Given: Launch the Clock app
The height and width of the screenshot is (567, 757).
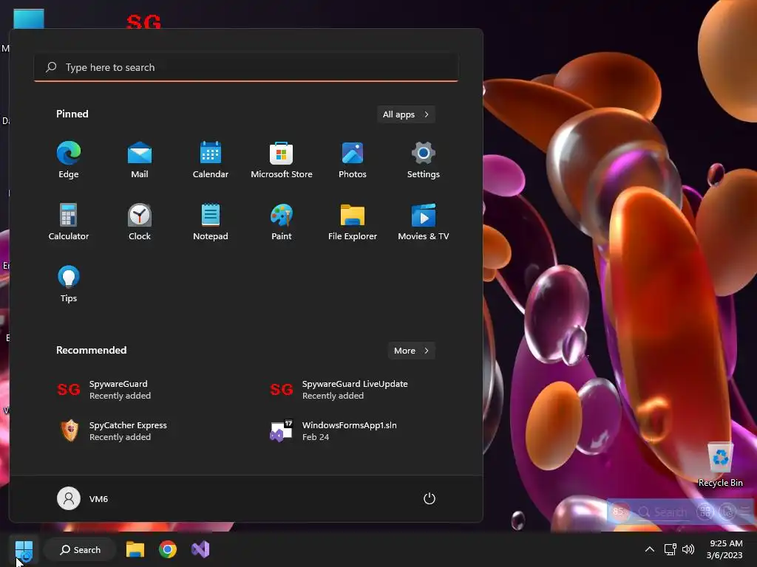Looking at the screenshot, I should click(x=140, y=221).
